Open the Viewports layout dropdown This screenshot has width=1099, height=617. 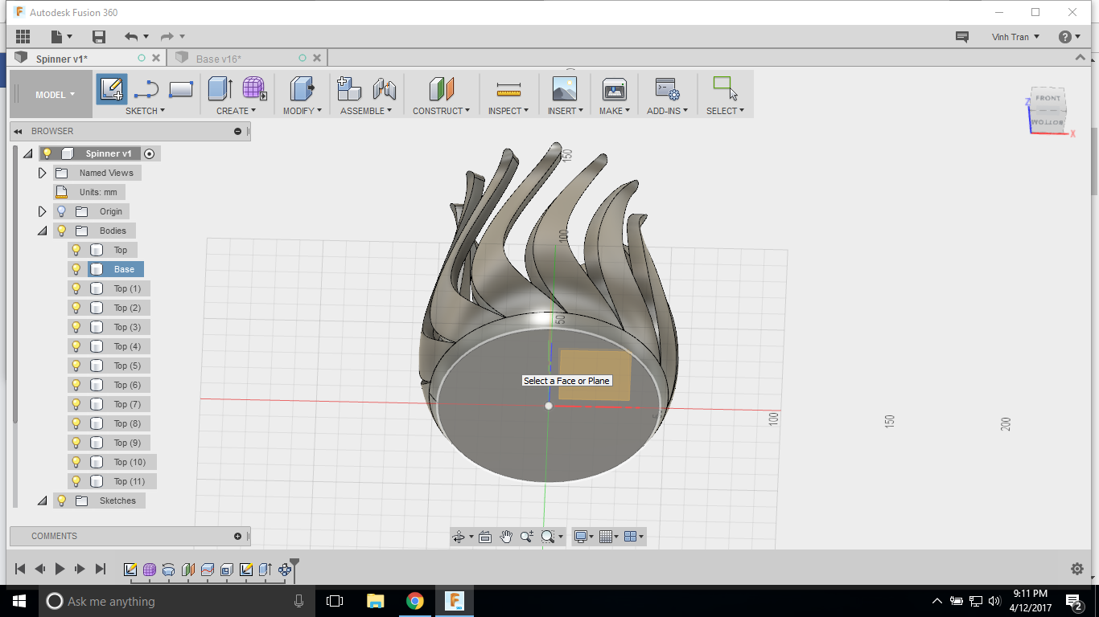[x=634, y=537]
